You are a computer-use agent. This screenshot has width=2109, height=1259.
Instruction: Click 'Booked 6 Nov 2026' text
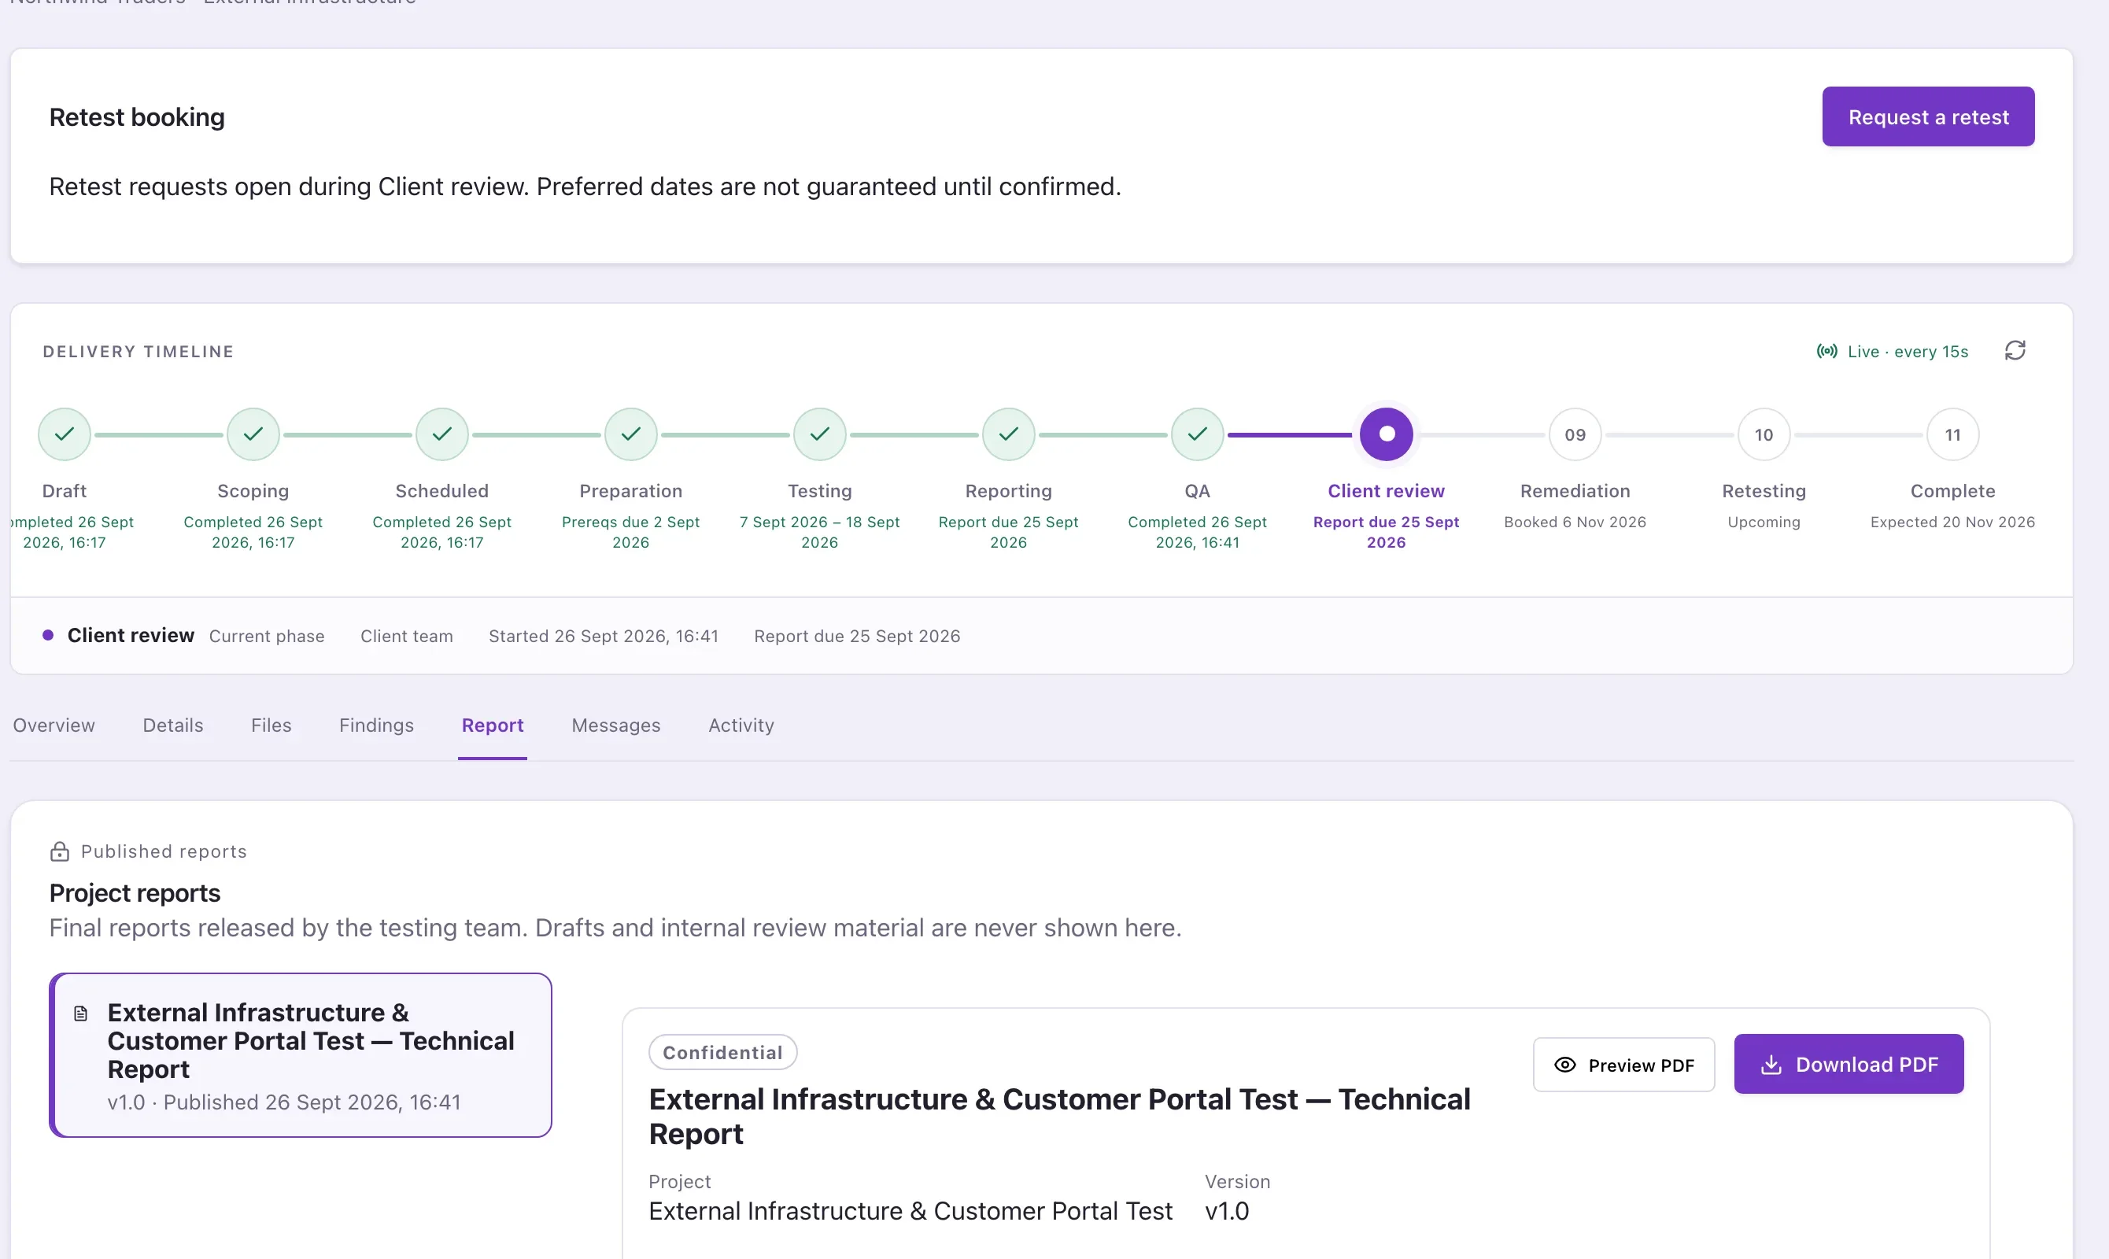[x=1575, y=522]
